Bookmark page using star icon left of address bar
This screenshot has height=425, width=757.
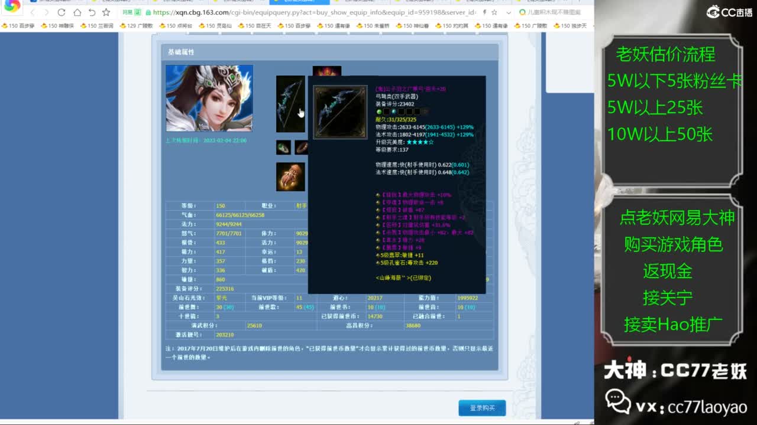106,12
